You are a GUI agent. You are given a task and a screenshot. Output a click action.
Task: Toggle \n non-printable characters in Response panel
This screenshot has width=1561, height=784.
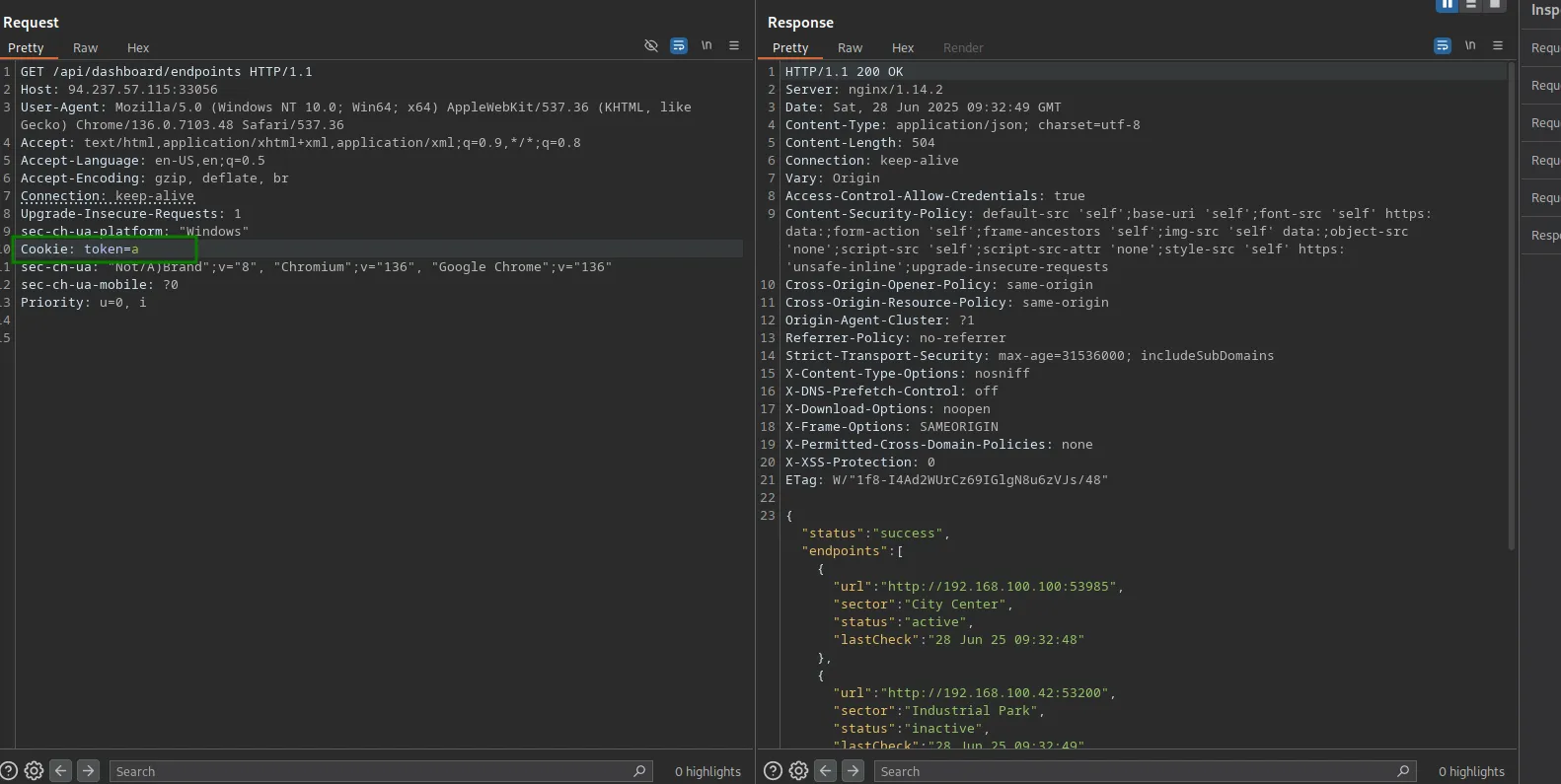1470,46
